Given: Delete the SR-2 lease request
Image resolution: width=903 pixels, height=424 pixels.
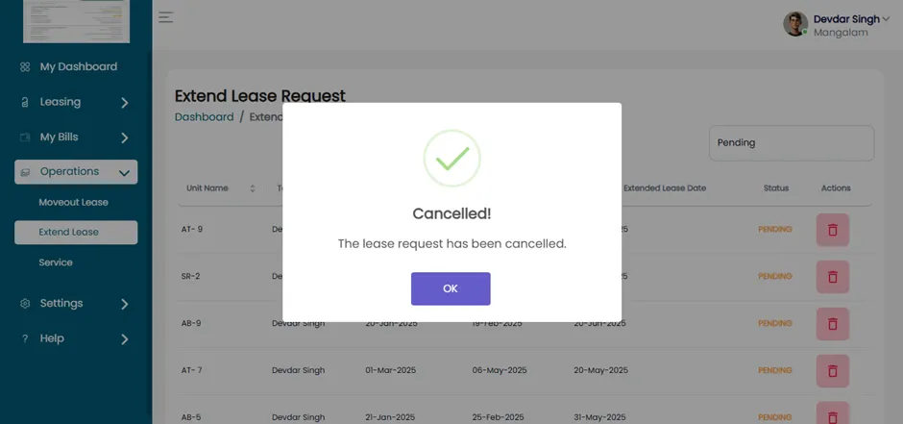Looking at the screenshot, I should pyautogui.click(x=832, y=277).
